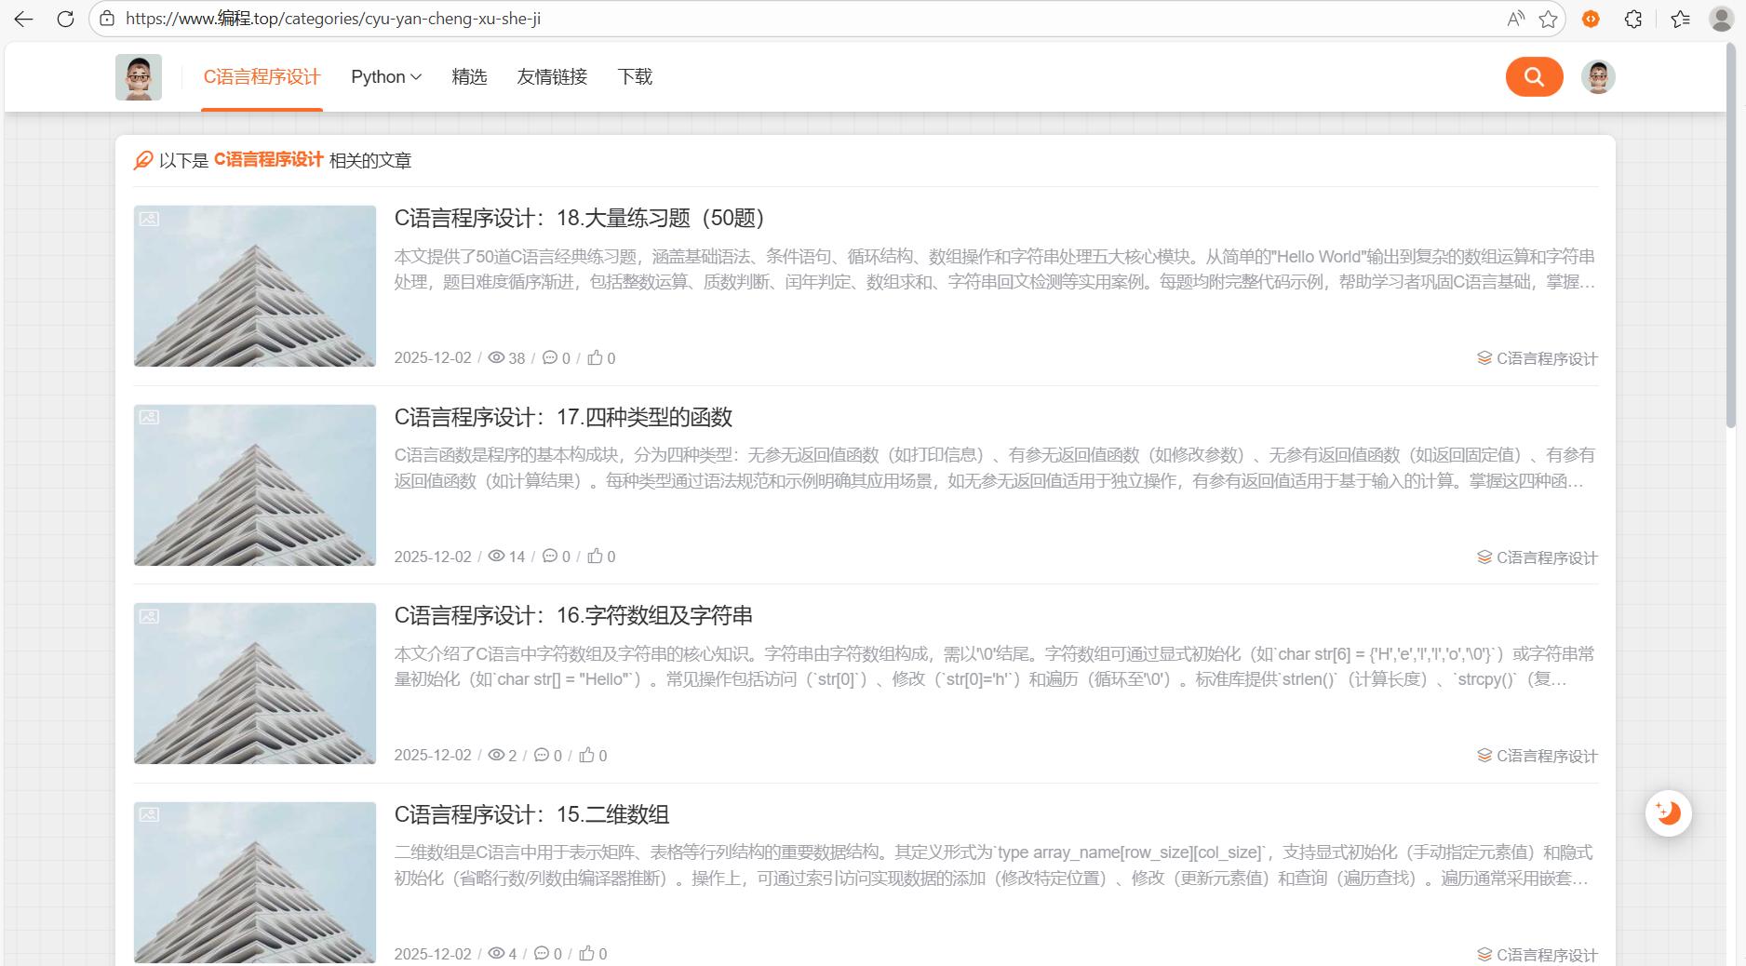
Task: Toggle the favorites star in the address bar
Action: [1549, 19]
